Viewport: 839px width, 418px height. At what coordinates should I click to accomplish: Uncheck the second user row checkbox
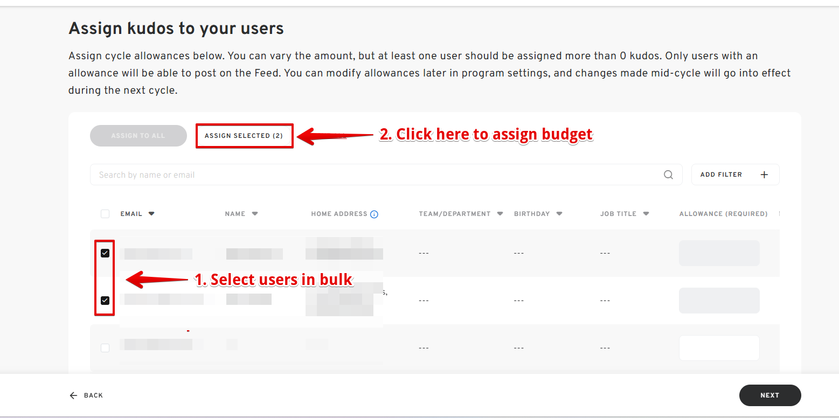pyautogui.click(x=105, y=301)
